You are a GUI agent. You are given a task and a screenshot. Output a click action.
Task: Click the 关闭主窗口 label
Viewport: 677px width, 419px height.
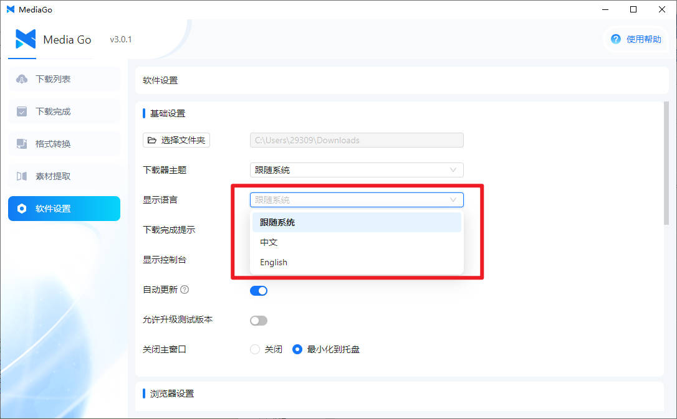165,349
